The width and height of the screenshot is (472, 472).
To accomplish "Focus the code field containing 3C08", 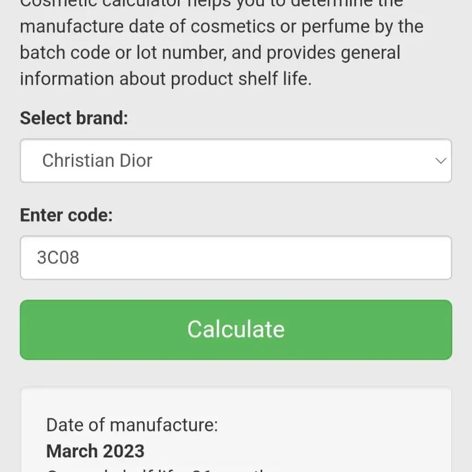I will pyautogui.click(x=236, y=257).
